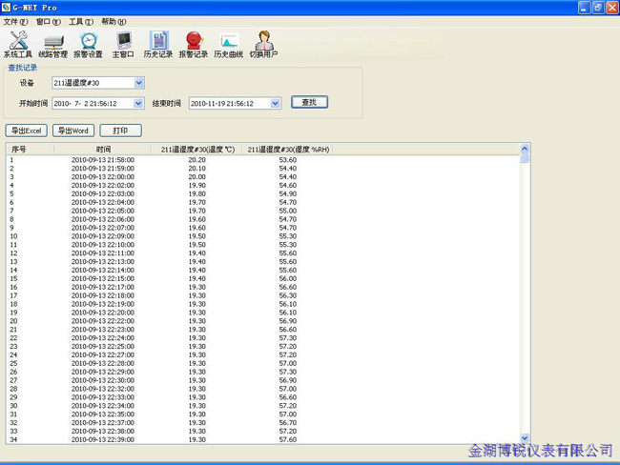Open the 文件 (File) menu
The image size is (620, 465).
[x=16, y=21]
